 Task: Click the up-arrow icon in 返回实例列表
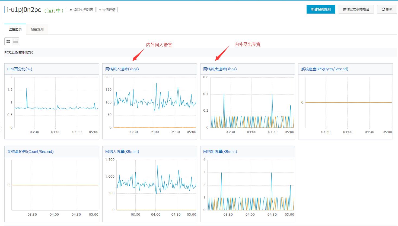point(71,10)
